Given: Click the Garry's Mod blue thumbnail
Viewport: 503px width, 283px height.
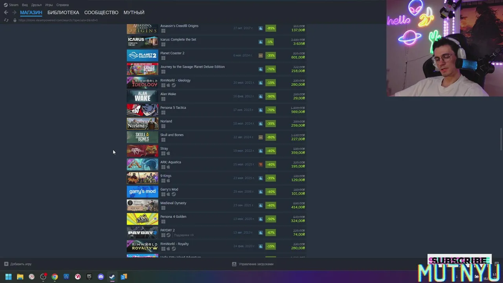Looking at the screenshot, I should (142, 192).
